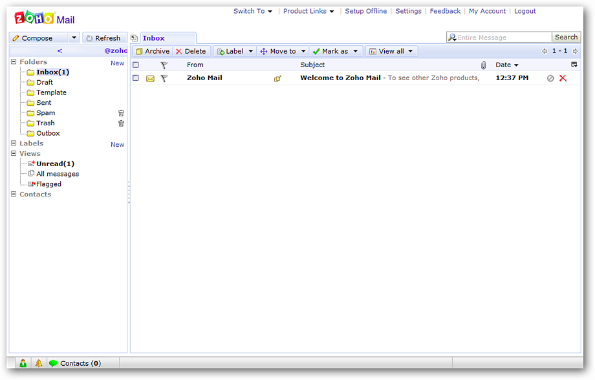Viewport: 595px width, 380px height.
Task: Delete Welcome message with red X icon
Action: tap(563, 78)
